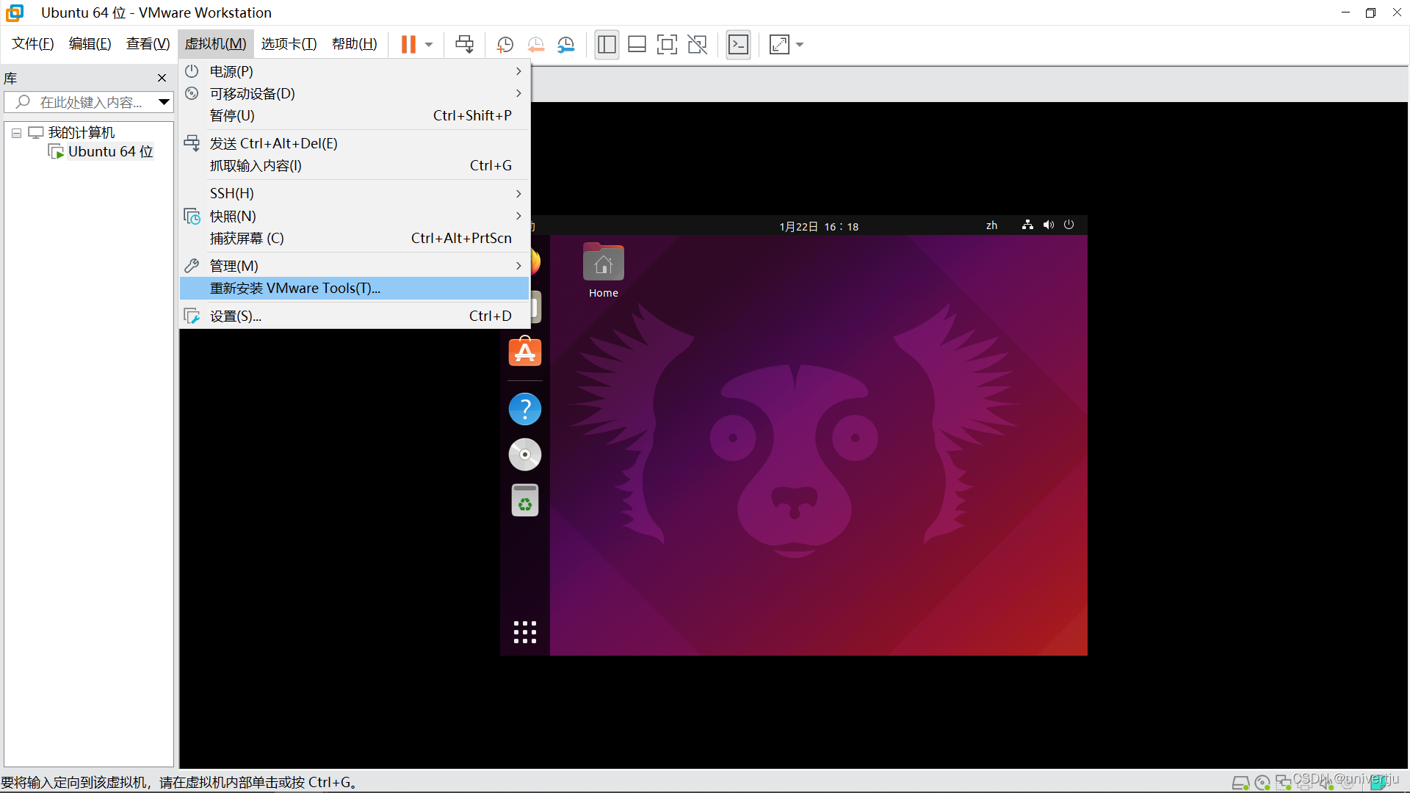Open the Help icon in the dock
Screen dimensions: 1410x793
[525, 409]
